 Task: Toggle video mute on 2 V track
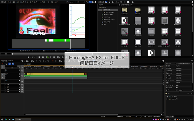[x=19, y=70]
